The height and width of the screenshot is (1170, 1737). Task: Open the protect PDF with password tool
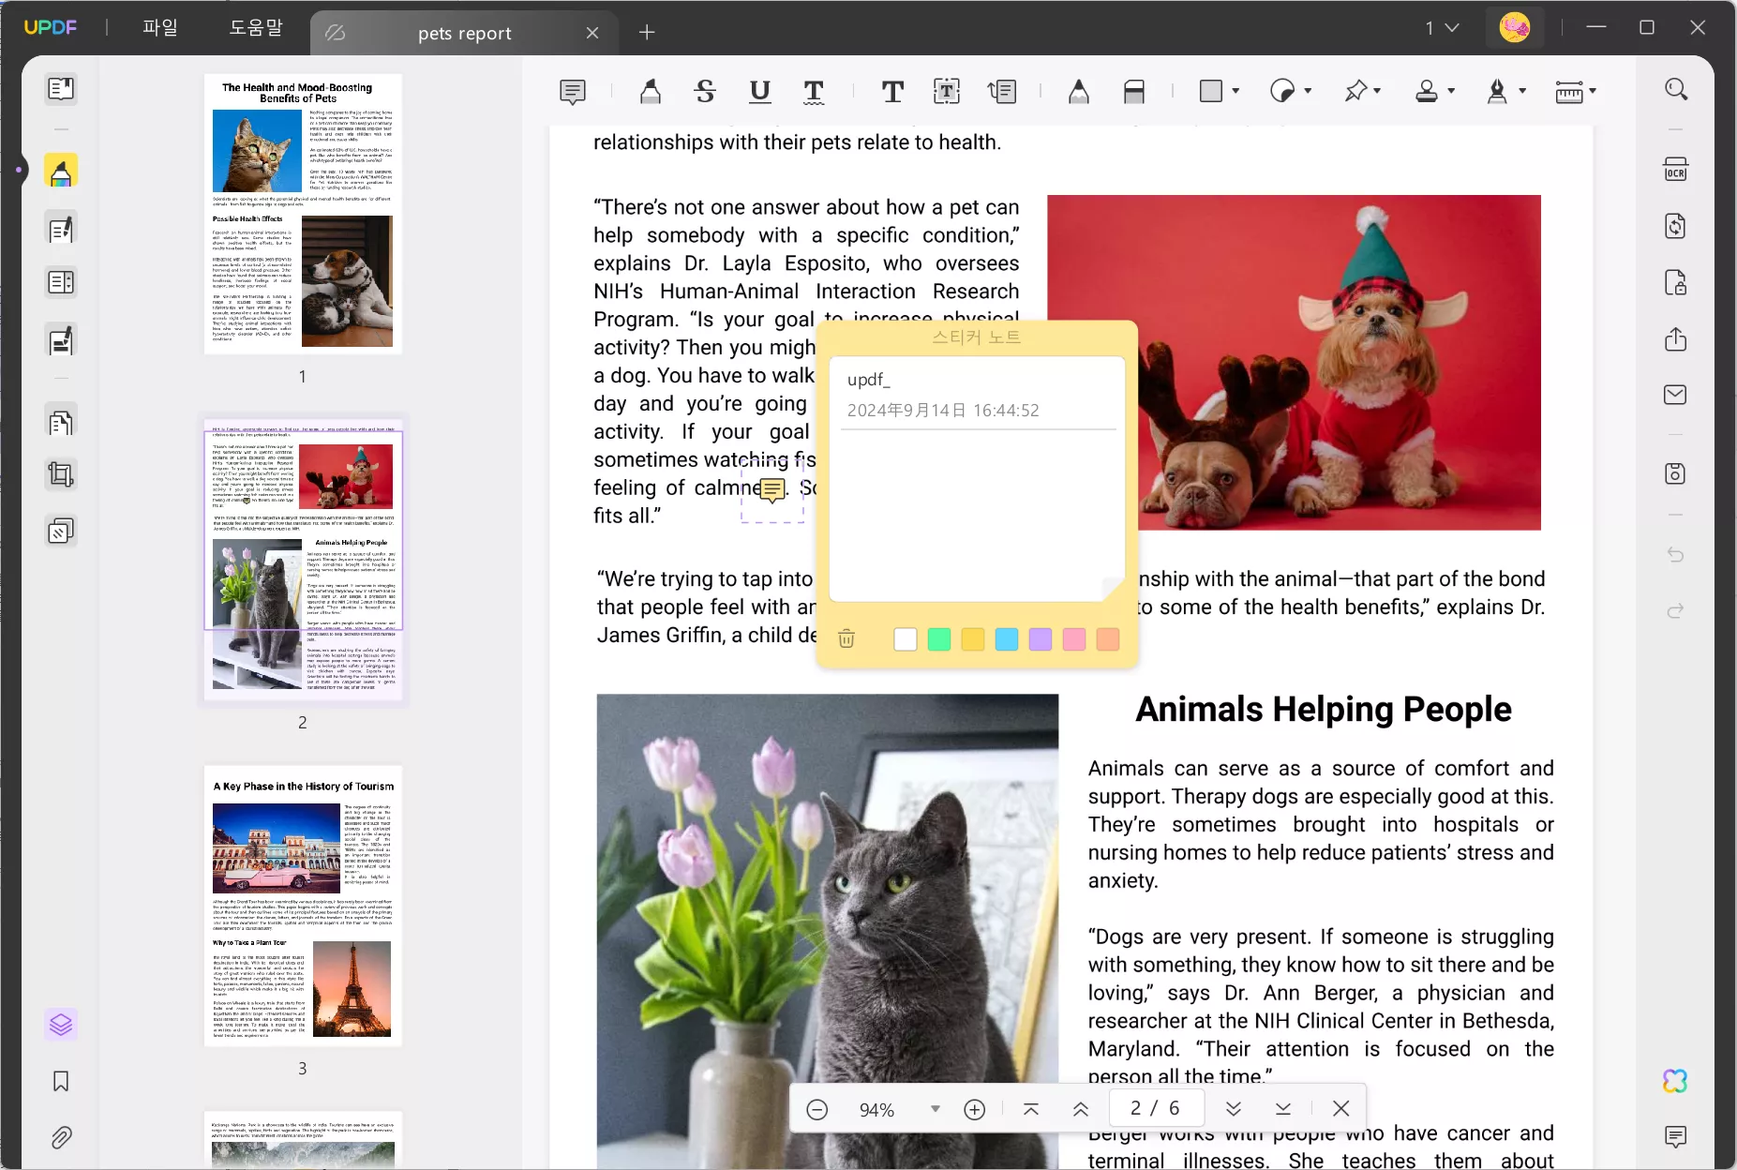[1675, 282]
